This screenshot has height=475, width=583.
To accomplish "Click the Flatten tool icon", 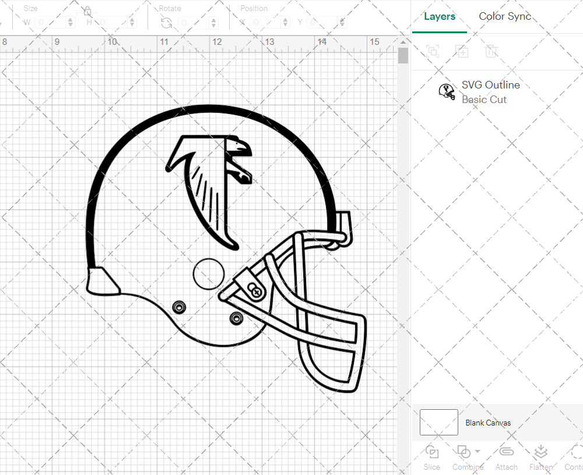I will point(540,452).
